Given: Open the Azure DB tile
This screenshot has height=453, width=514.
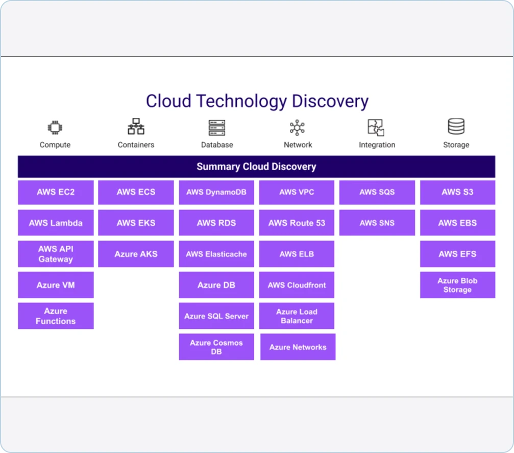Looking at the screenshot, I should click(x=216, y=285).
